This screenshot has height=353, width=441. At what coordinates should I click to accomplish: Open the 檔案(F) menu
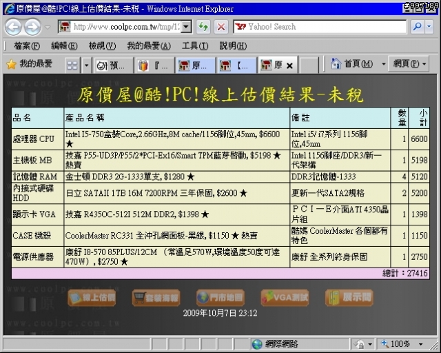pyautogui.click(x=27, y=46)
